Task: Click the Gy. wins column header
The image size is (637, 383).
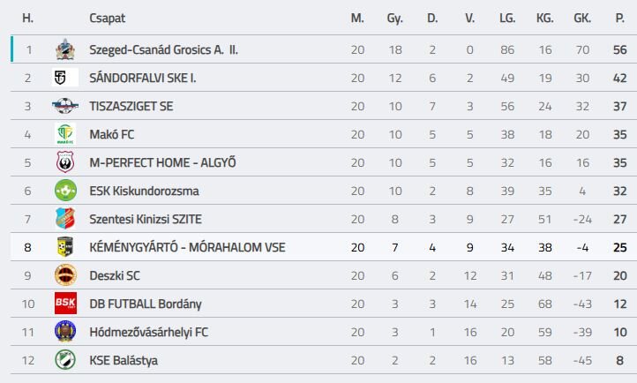Action: 395,19
